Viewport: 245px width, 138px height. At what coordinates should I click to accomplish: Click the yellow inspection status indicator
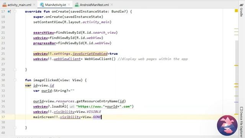[236, 11]
